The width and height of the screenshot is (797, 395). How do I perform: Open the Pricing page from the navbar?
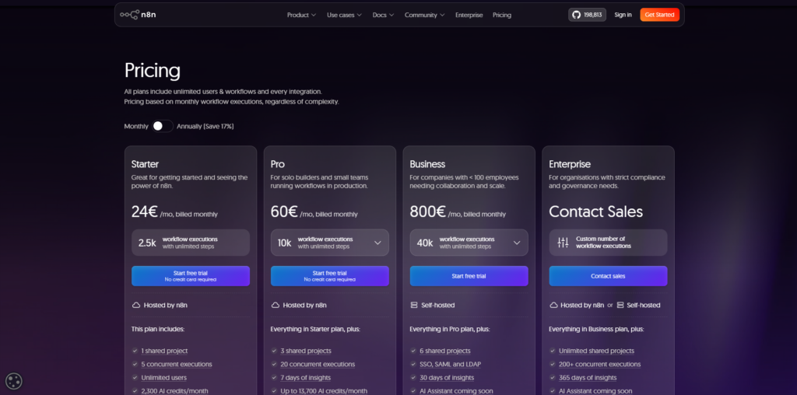[502, 16]
